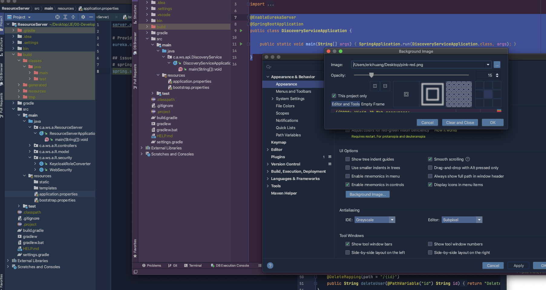Click the Background Image button
This screenshot has width=546, height=290.
pyautogui.click(x=367, y=194)
